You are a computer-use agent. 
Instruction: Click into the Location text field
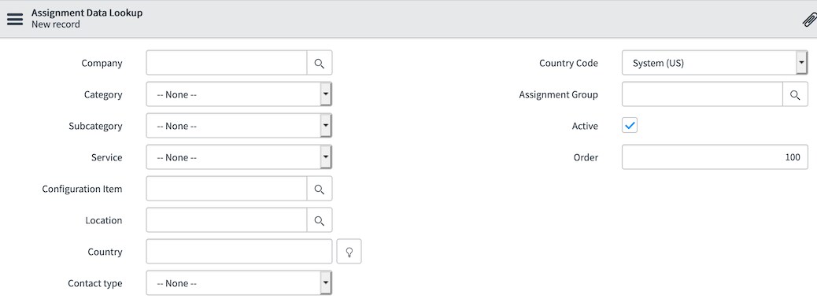tap(227, 220)
